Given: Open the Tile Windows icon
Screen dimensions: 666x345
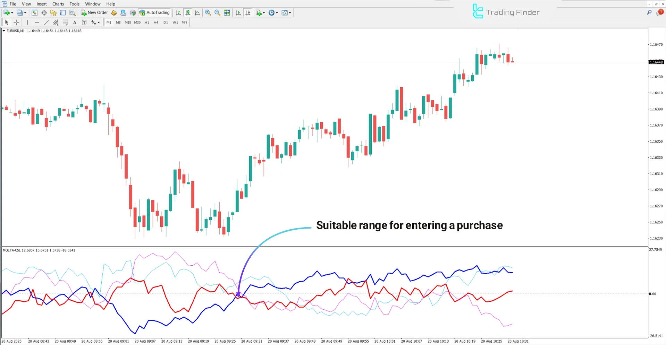Looking at the screenshot, I should 227,13.
